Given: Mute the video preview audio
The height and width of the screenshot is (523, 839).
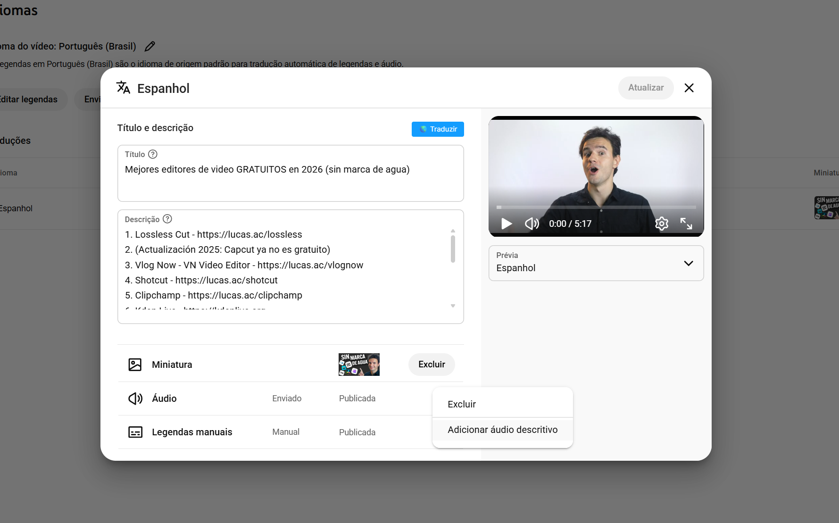Looking at the screenshot, I should pyautogui.click(x=532, y=224).
